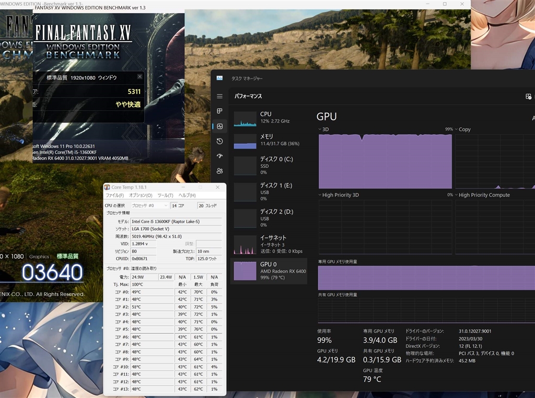Open CPU の選択 processor dropdown in Core Temp
The height and width of the screenshot is (398, 535).
pos(149,206)
